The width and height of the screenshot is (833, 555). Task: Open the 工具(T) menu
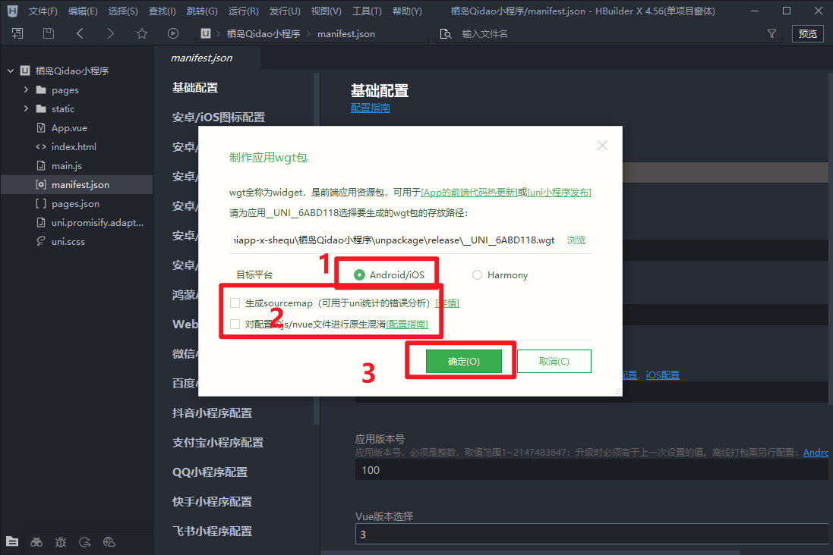click(367, 11)
